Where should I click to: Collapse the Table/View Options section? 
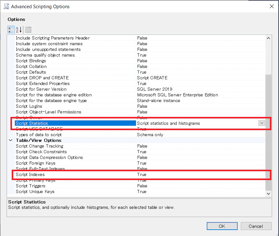[11, 140]
